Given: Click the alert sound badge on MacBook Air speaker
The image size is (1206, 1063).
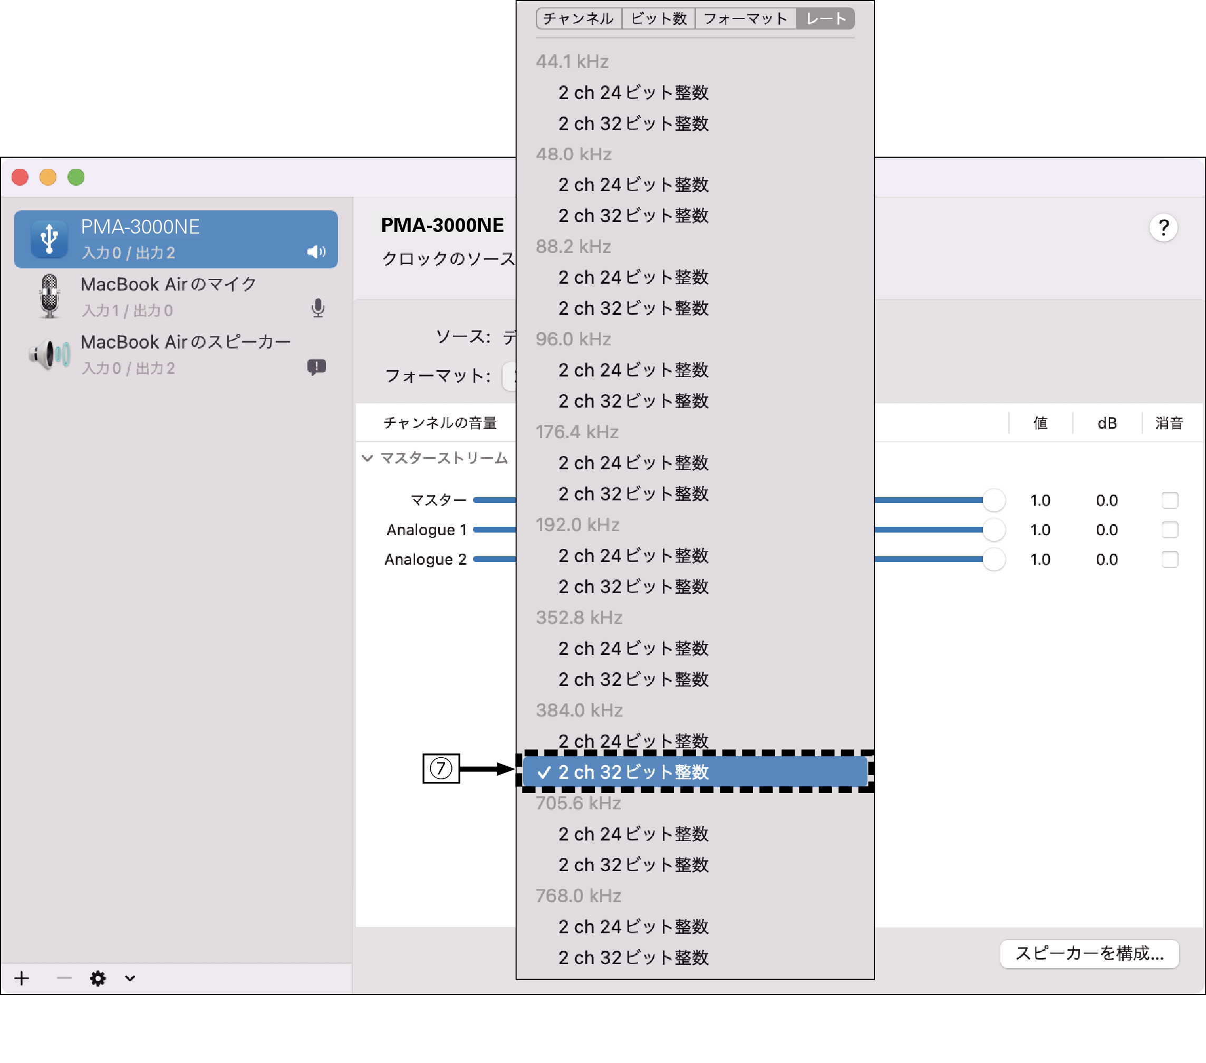Looking at the screenshot, I should click(317, 367).
